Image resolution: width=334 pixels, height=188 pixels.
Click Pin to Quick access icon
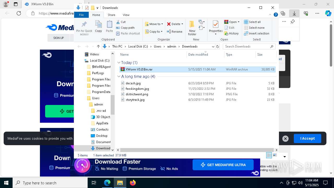tap(84, 28)
